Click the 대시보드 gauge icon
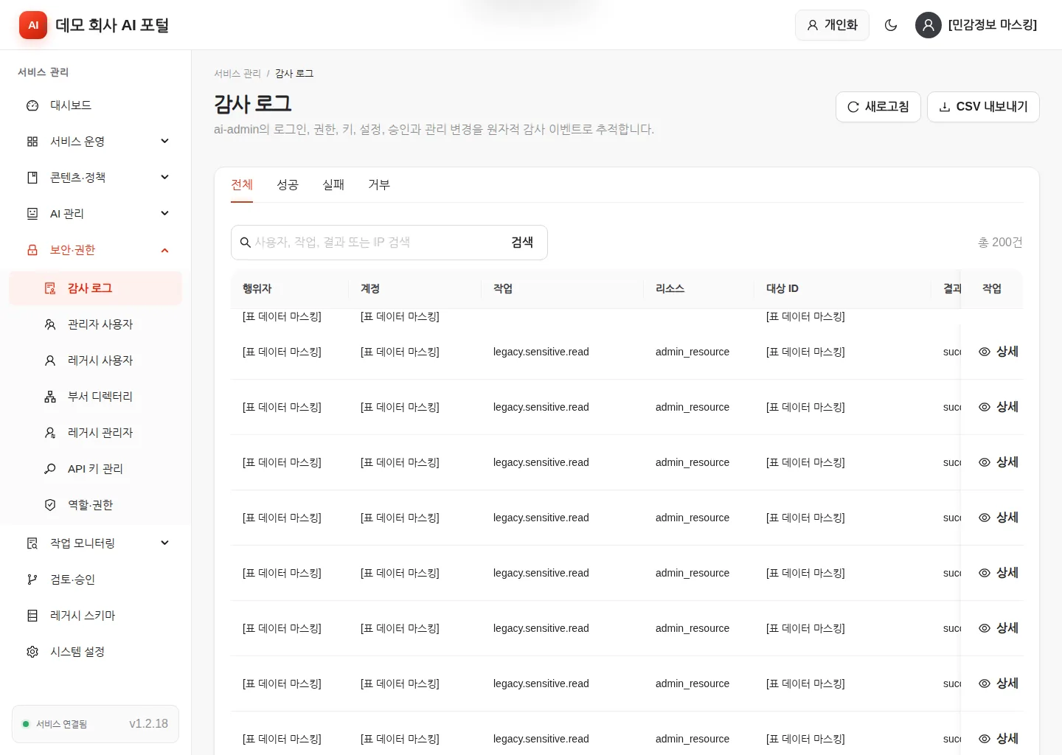 (32, 105)
